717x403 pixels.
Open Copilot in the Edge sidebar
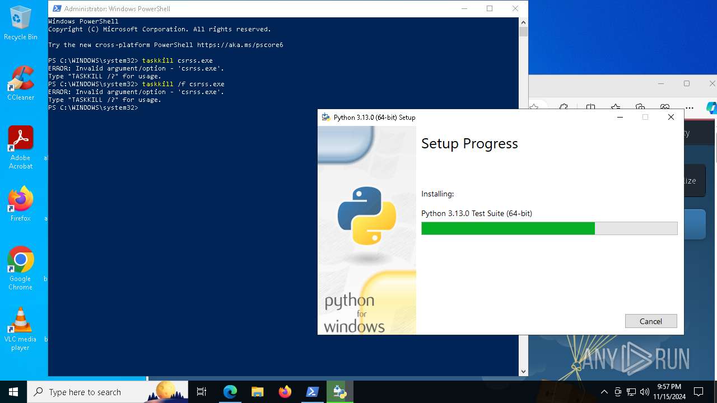point(711,107)
